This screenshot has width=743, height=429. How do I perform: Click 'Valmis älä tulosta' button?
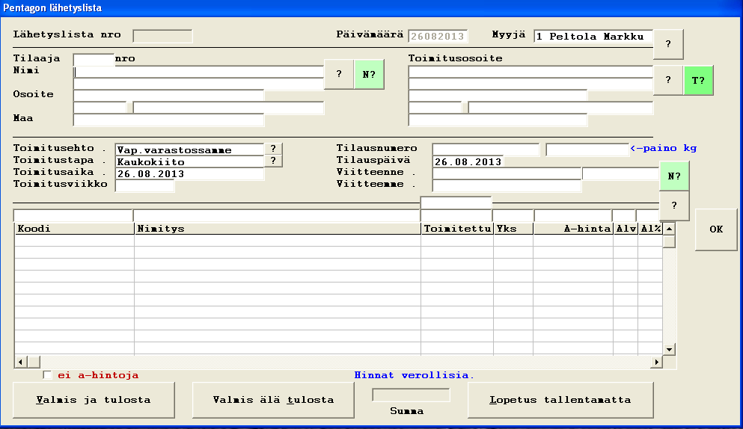click(x=273, y=400)
